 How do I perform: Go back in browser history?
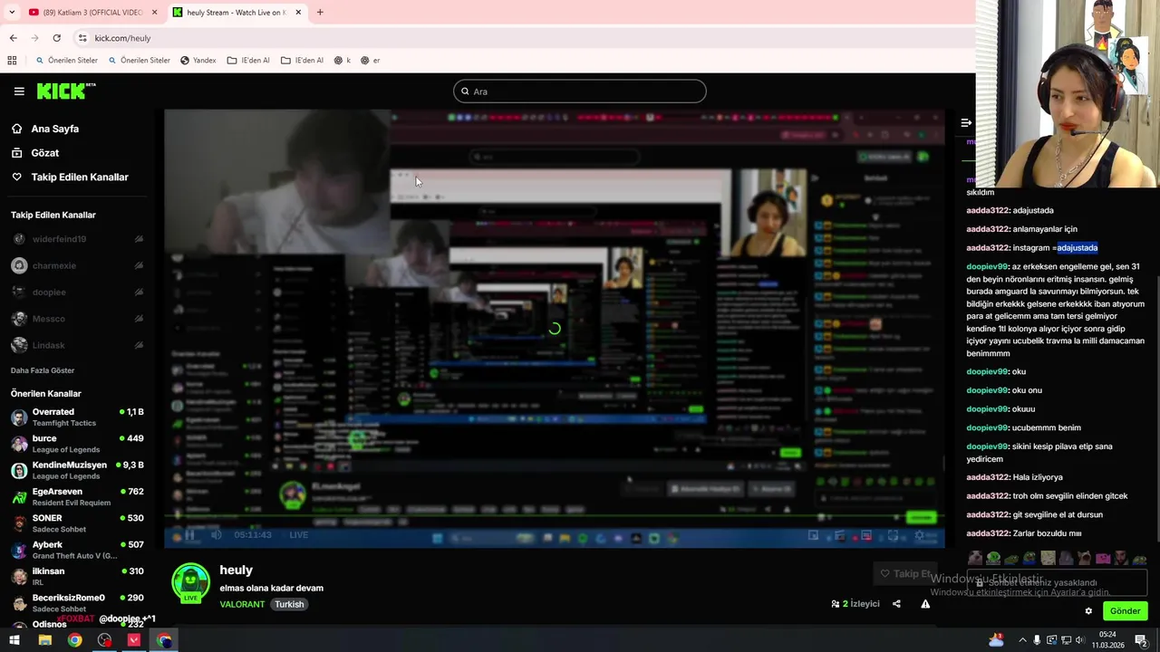click(x=13, y=38)
